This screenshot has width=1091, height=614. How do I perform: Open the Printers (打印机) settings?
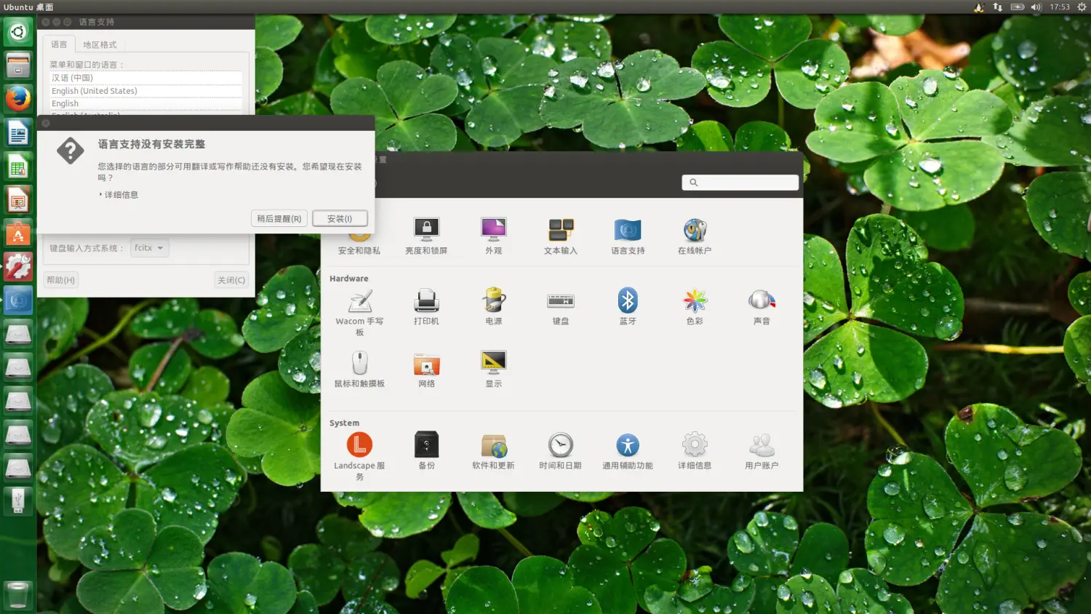click(426, 301)
